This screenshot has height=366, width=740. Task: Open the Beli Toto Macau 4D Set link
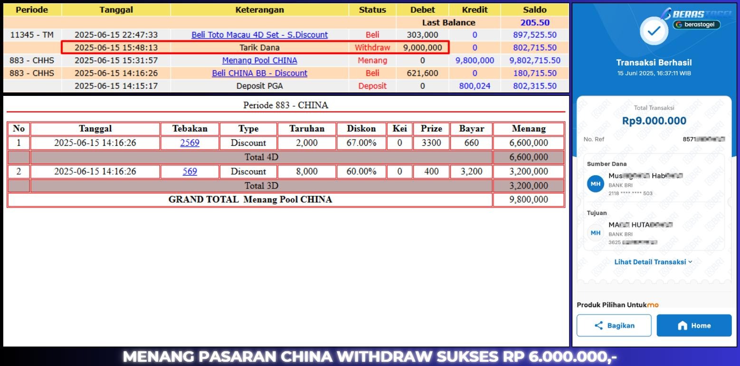coord(259,35)
